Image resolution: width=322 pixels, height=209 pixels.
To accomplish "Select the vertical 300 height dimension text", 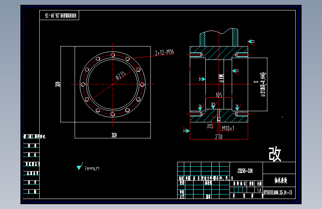I will [x=58, y=84].
